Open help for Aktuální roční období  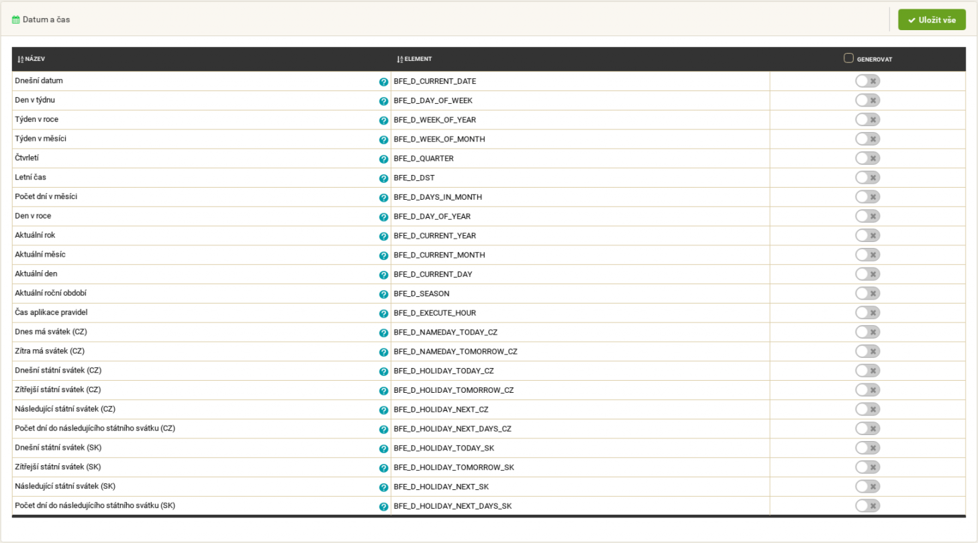click(x=384, y=294)
